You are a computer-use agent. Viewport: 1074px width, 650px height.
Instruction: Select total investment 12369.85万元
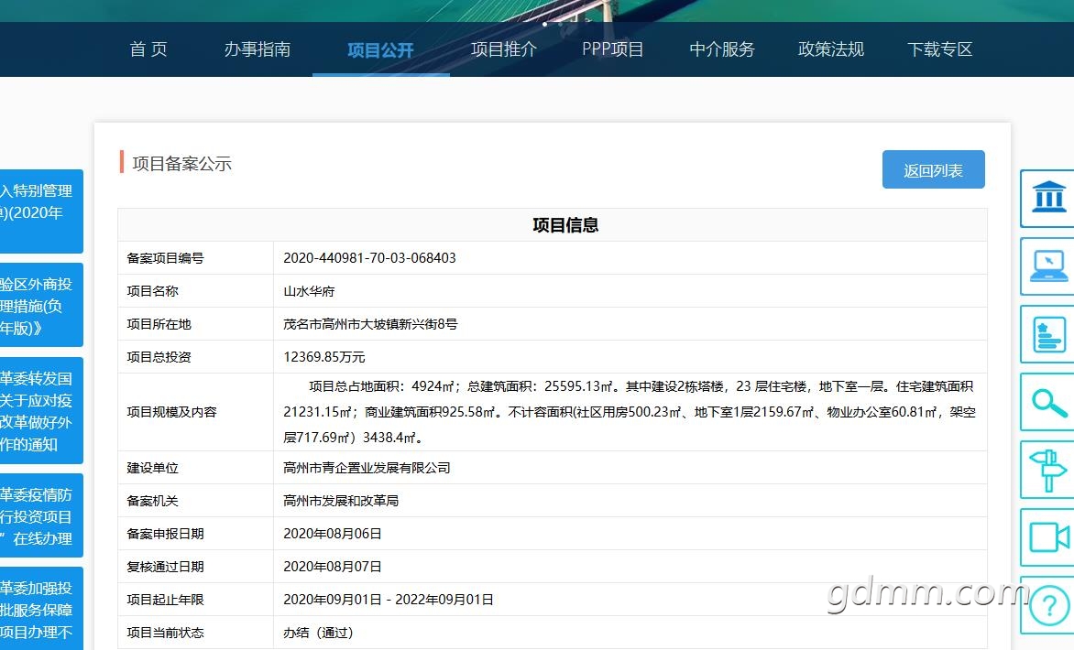(324, 357)
